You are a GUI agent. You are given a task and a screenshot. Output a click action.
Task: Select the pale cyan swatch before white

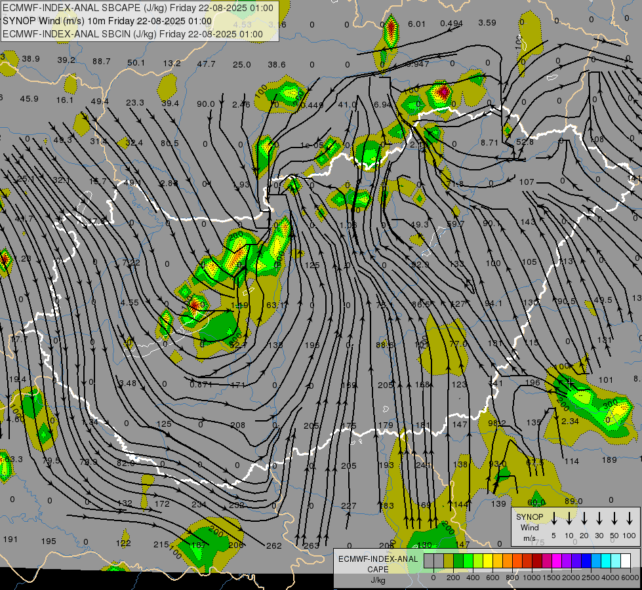click(x=615, y=561)
